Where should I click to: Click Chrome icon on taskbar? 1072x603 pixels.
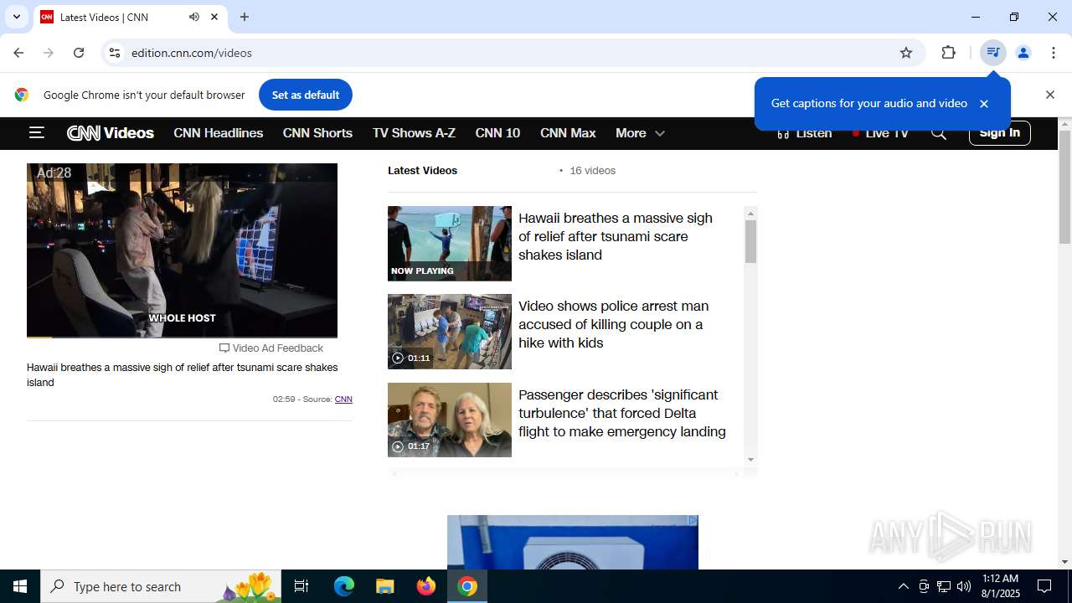[467, 586]
